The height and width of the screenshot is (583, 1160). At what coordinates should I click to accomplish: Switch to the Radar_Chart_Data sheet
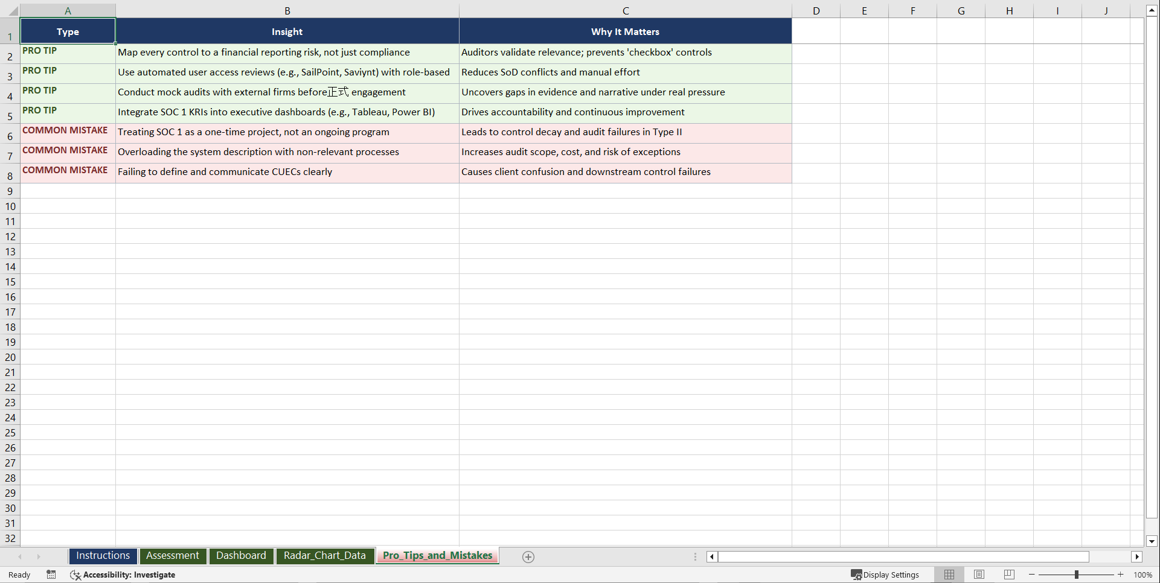click(x=325, y=556)
